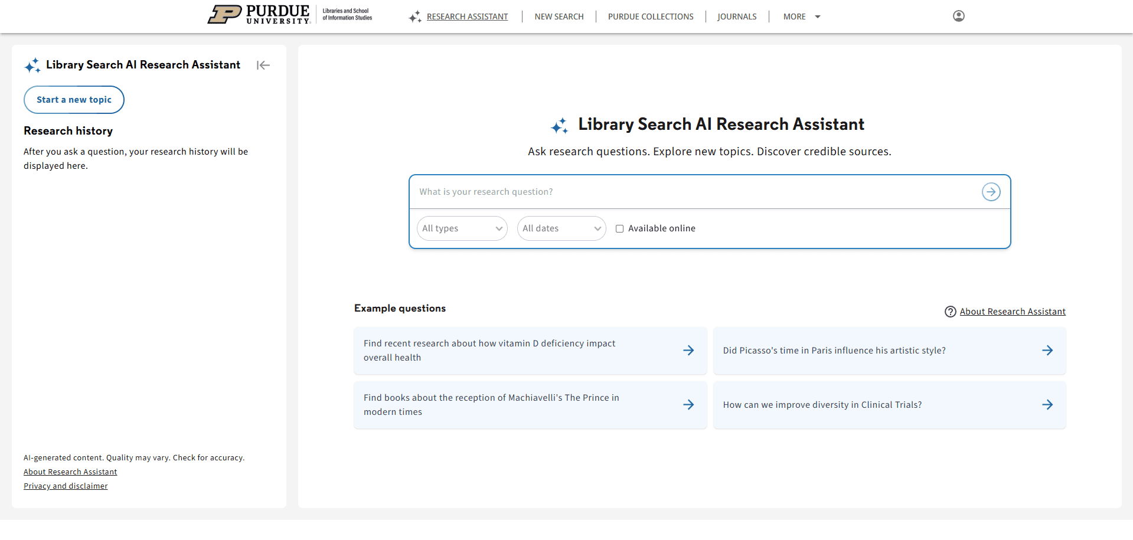Screen dimensions: 1133x540
Task: Open PURDUE COLLECTIONS from the top menu
Action: (651, 17)
